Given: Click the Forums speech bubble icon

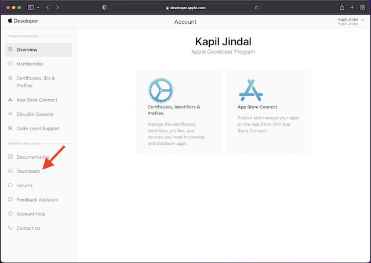Looking at the screenshot, I should coord(10,185).
